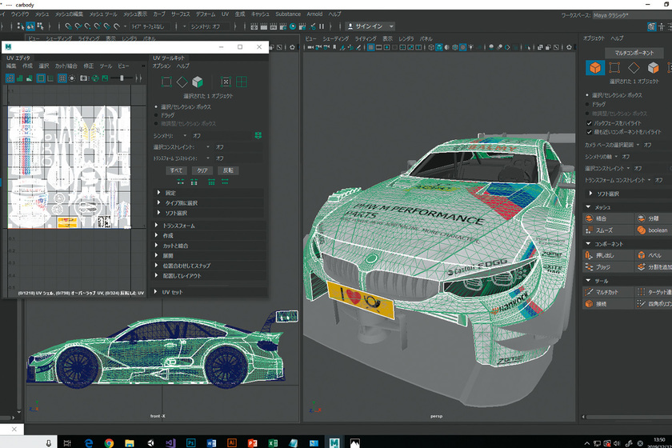Open Photoshop from the Windows taskbar
Screen dimensions: 672x448
pos(191,442)
